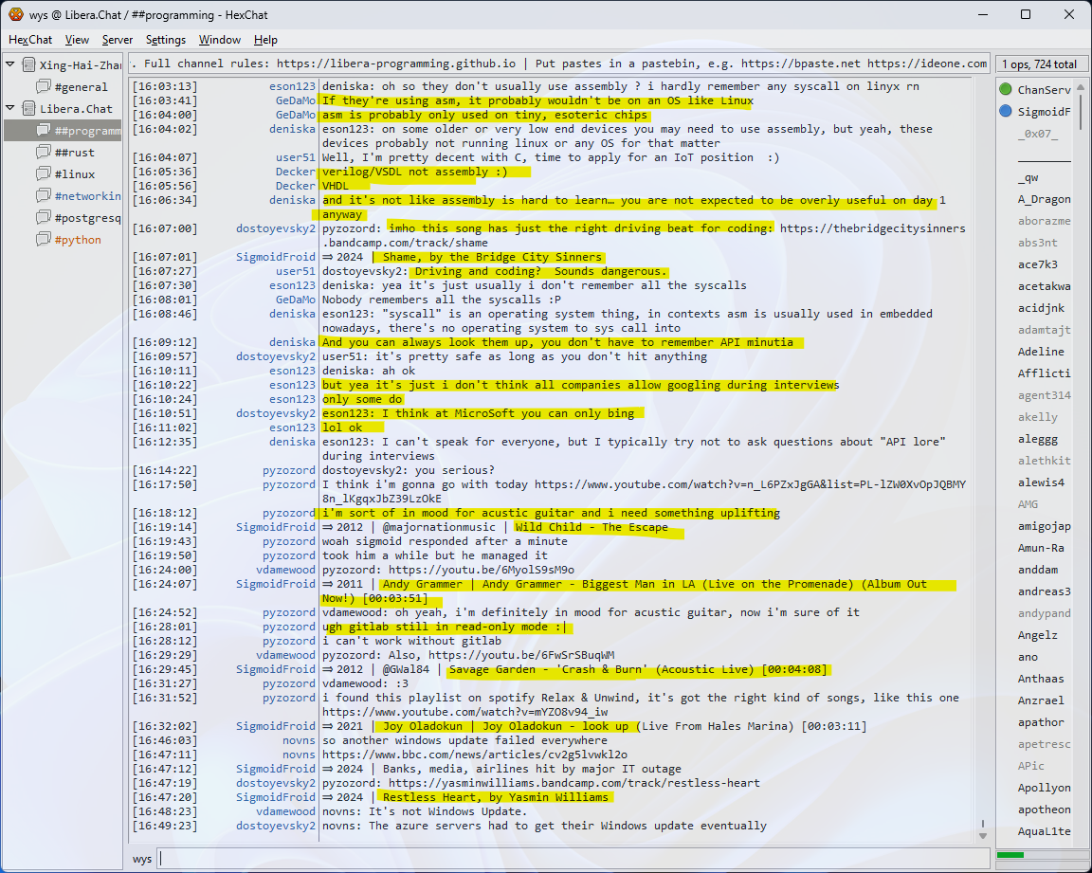The image size is (1092, 873).
Task: Click the #linux channel icon
Action: pyautogui.click(x=44, y=174)
